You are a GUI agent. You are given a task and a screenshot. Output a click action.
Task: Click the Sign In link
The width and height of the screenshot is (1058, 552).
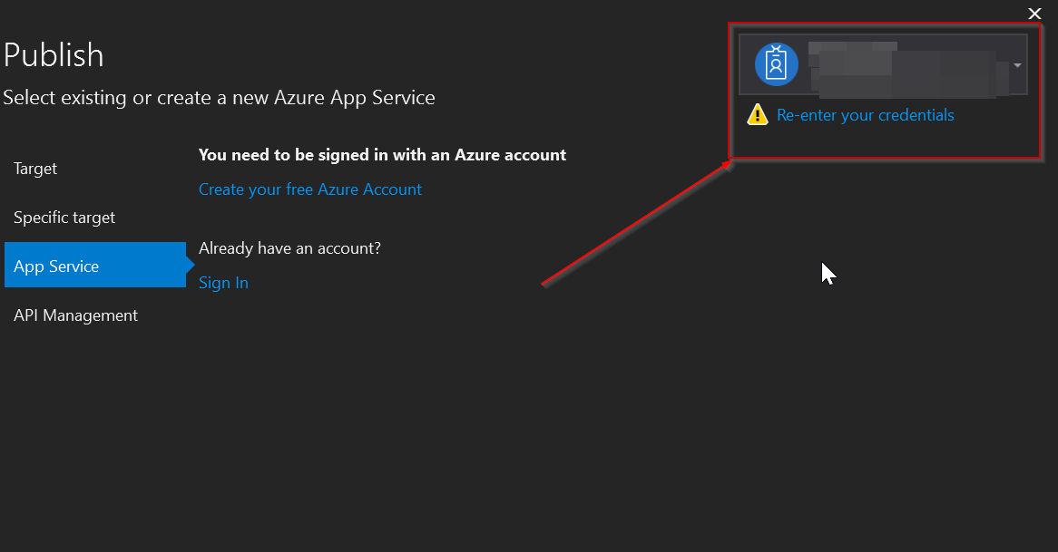coord(223,283)
